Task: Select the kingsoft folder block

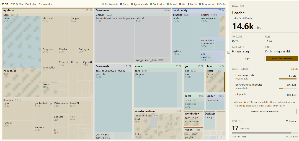Action: (61, 121)
